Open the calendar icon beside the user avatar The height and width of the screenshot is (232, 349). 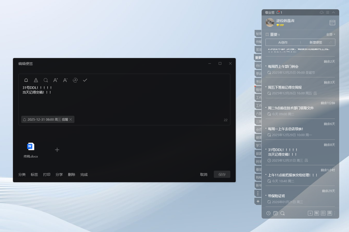tap(332, 22)
